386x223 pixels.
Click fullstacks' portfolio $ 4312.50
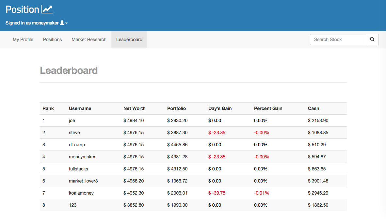[177, 168]
